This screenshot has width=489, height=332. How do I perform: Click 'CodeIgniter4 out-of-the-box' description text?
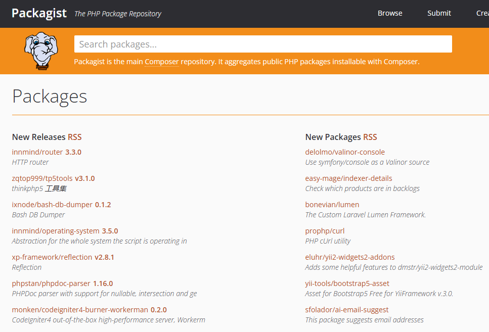click(109, 320)
